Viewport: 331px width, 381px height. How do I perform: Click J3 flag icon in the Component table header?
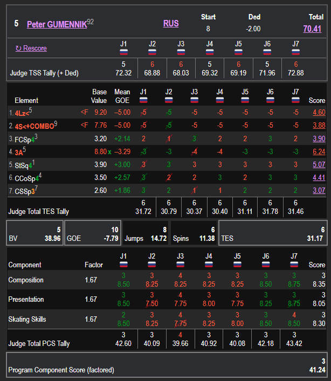[181, 265]
